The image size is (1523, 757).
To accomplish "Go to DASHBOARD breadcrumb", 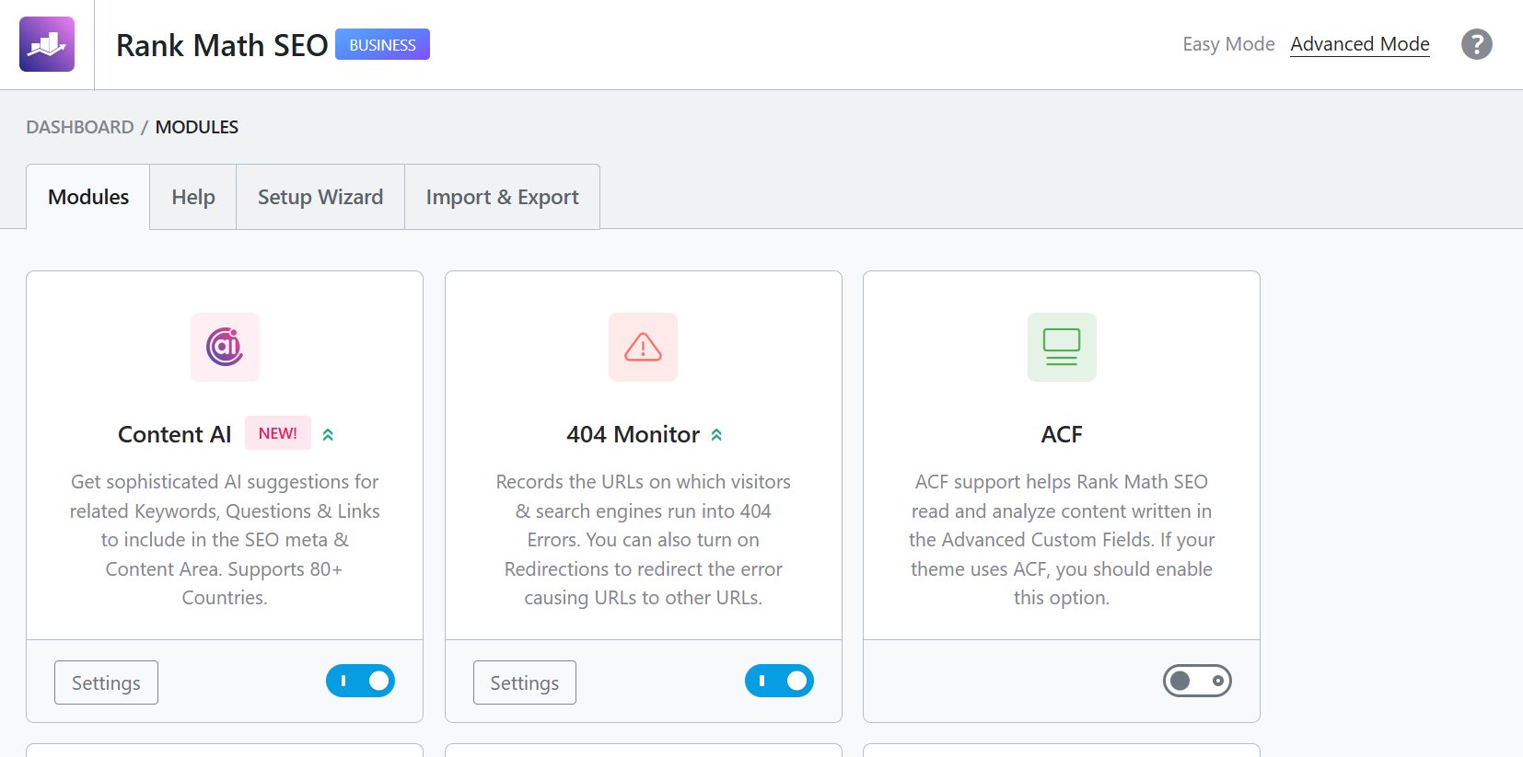I will pyautogui.click(x=80, y=127).
